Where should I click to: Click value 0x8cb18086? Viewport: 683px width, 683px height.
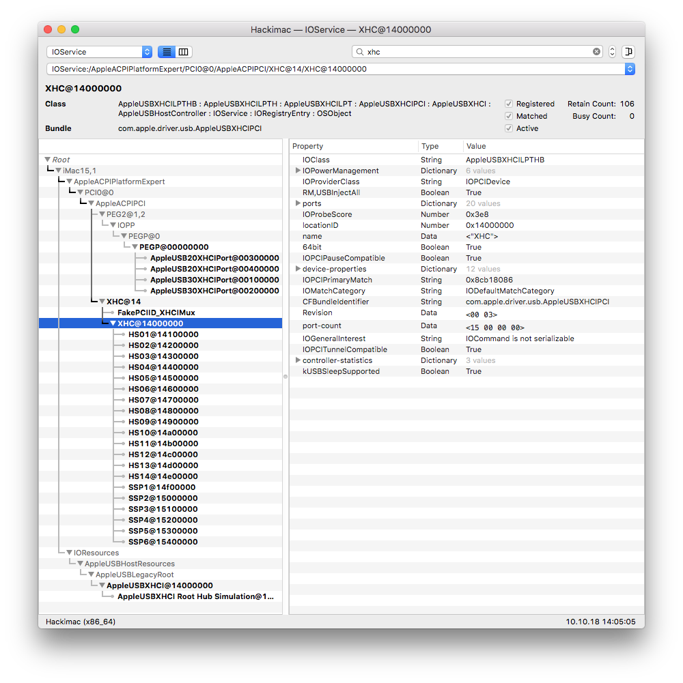pyautogui.click(x=489, y=280)
